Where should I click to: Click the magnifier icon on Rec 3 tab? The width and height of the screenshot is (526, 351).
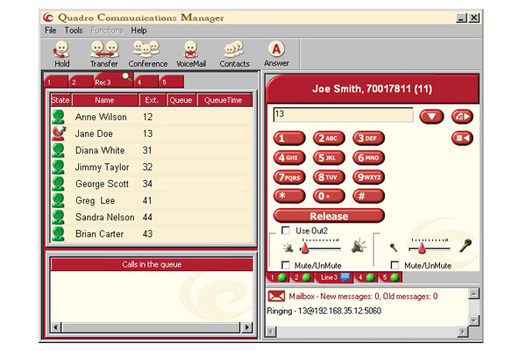tap(127, 77)
